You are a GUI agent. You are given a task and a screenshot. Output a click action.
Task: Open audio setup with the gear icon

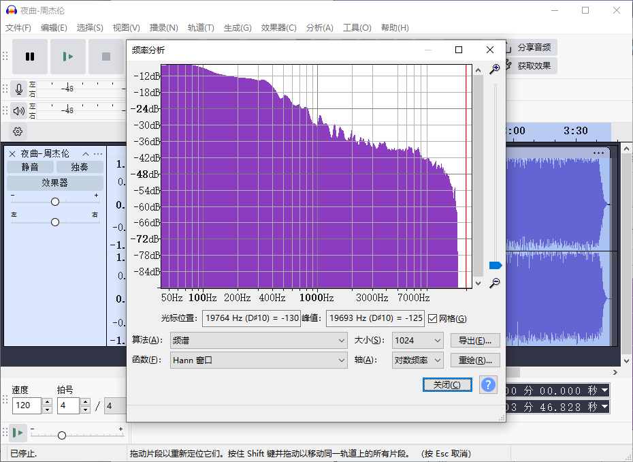coord(17,132)
